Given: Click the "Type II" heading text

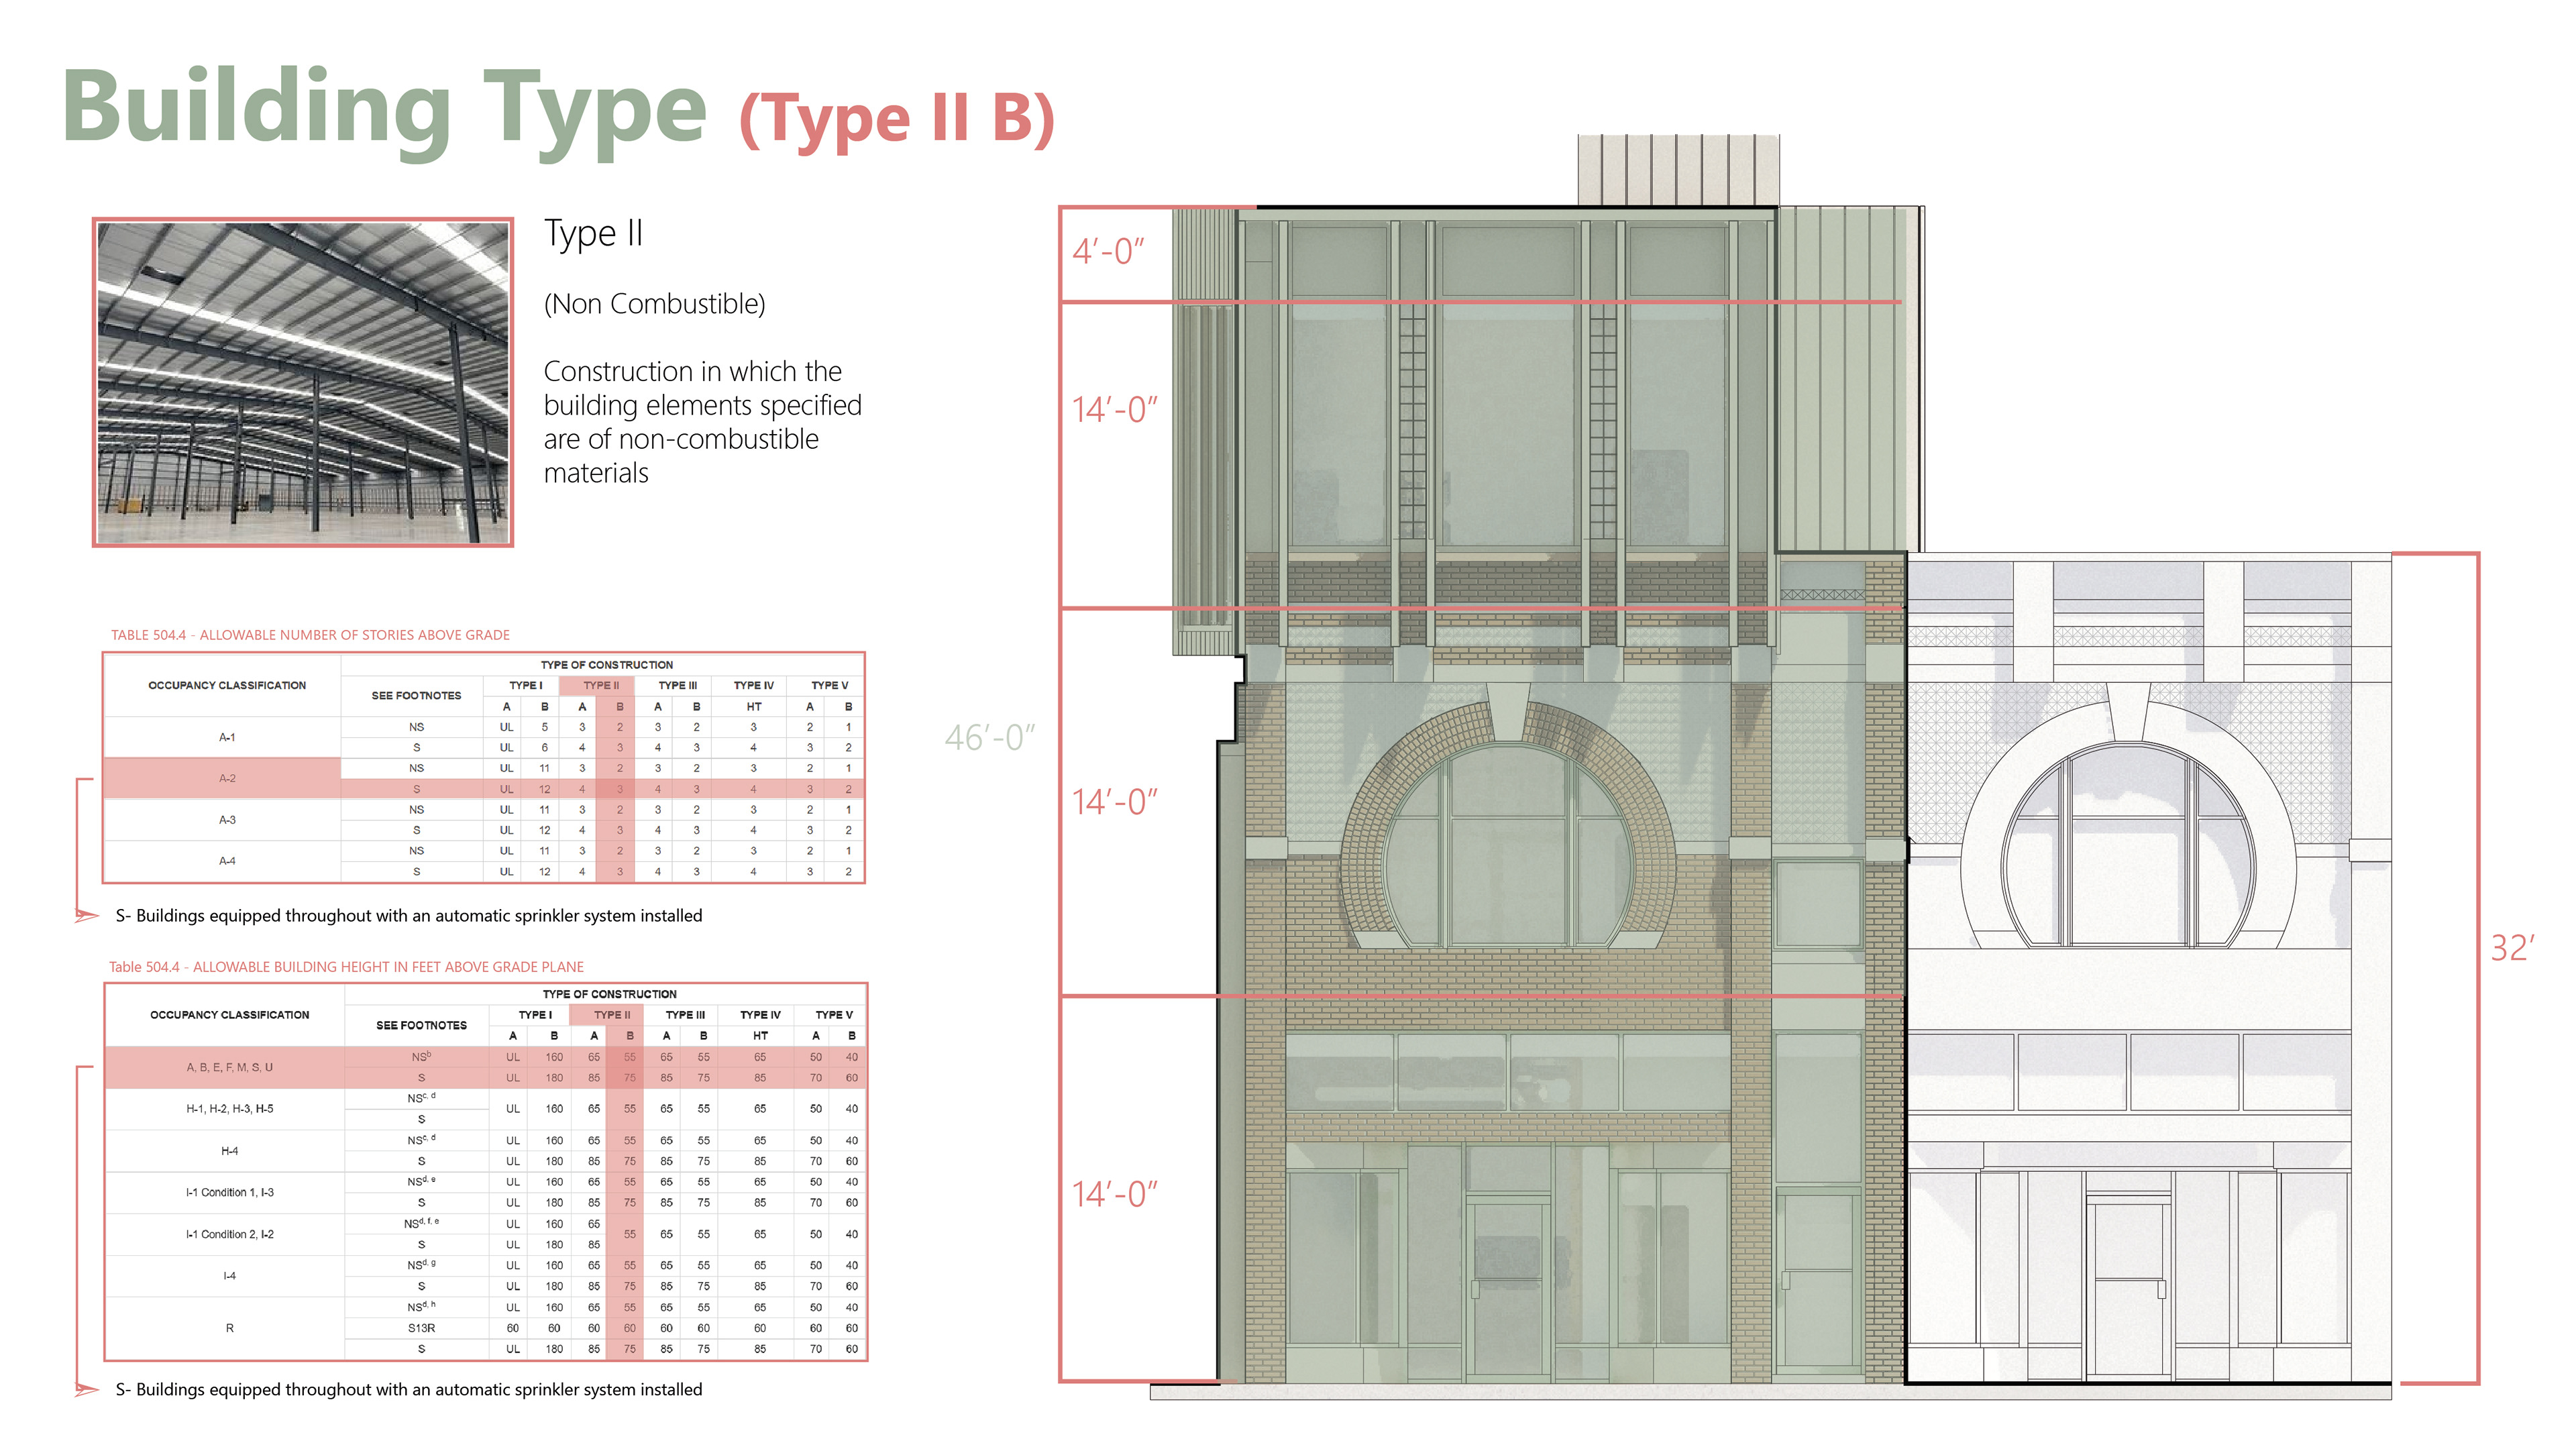Looking at the screenshot, I should coord(593,233).
